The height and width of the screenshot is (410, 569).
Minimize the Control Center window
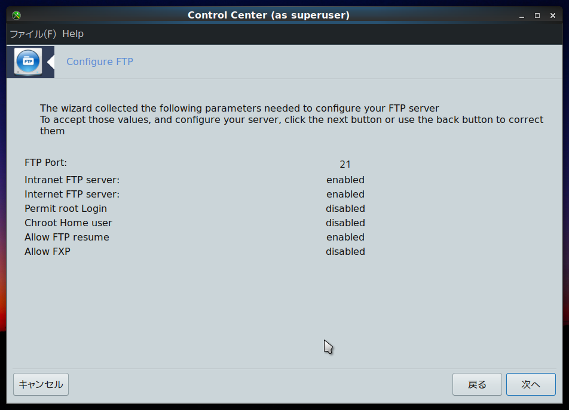pyautogui.click(x=521, y=16)
